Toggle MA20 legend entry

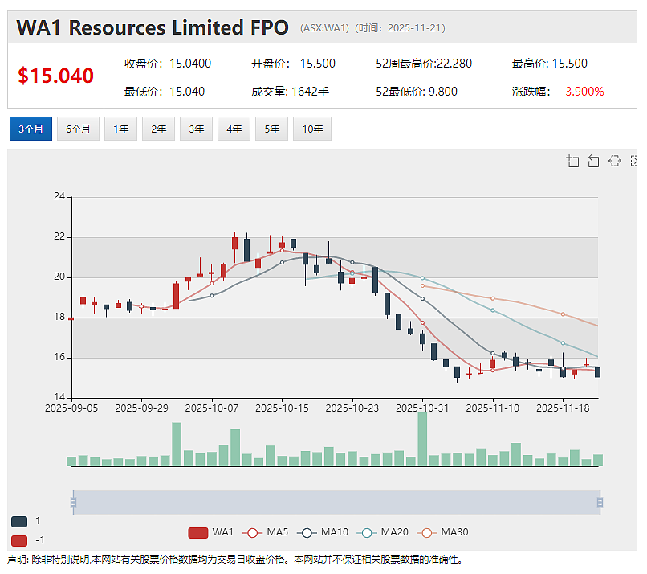point(383,532)
